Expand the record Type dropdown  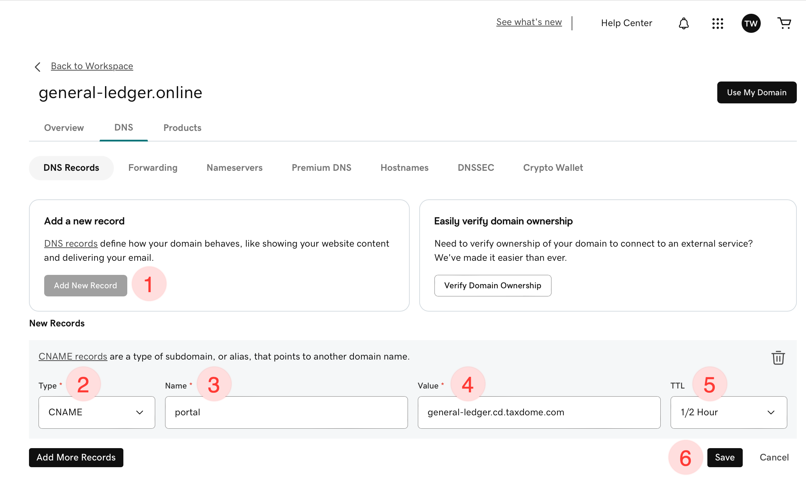97,412
